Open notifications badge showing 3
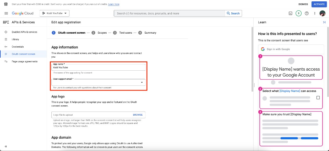Image resolution: width=329 pixels, height=151 pixels. click(x=298, y=13)
